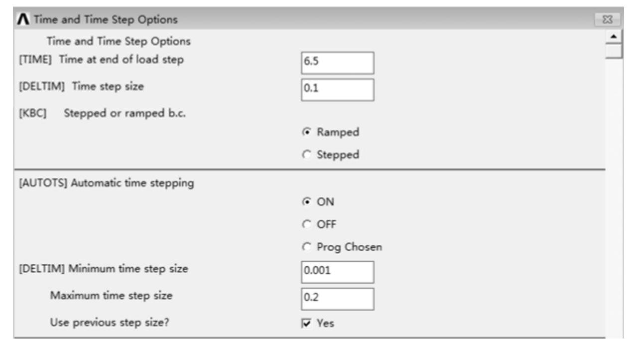Click the dialog title bar text
628x342 pixels.
tap(99, 20)
